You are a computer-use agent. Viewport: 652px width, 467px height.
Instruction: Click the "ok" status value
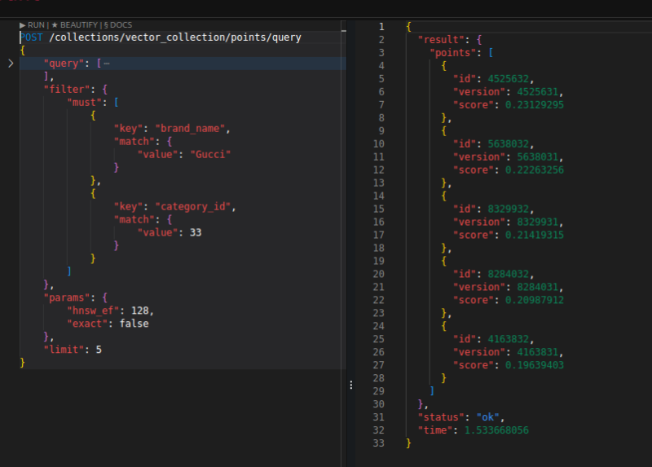tap(489, 417)
